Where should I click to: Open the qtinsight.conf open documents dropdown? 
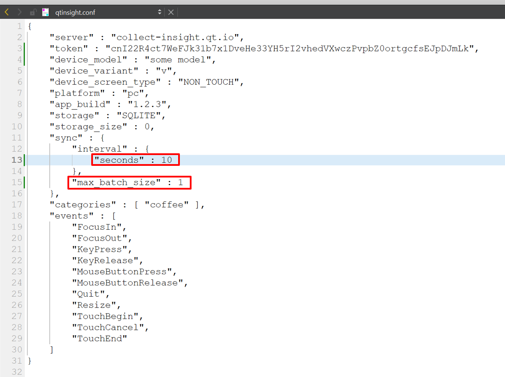160,12
